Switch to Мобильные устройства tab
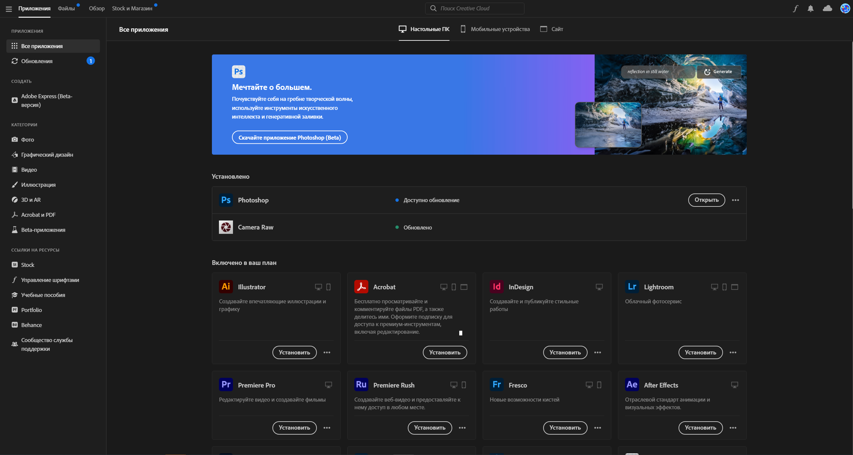The image size is (853, 455). coord(495,29)
